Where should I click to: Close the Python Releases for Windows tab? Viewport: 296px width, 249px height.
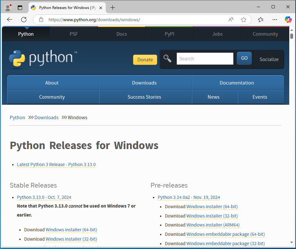click(x=101, y=8)
